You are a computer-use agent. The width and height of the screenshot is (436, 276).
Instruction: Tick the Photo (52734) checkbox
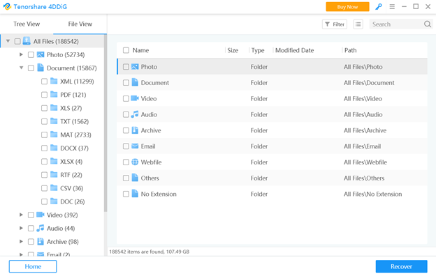[x=31, y=54]
